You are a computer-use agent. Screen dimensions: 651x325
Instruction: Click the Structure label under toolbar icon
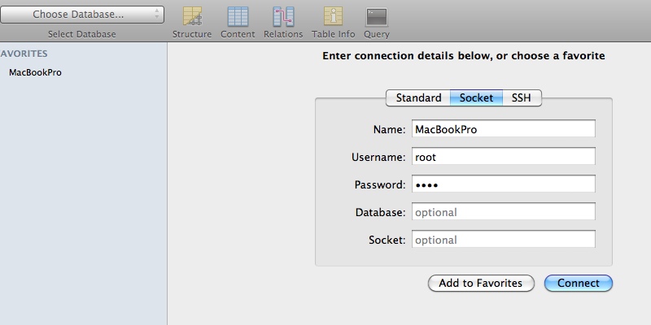[192, 34]
